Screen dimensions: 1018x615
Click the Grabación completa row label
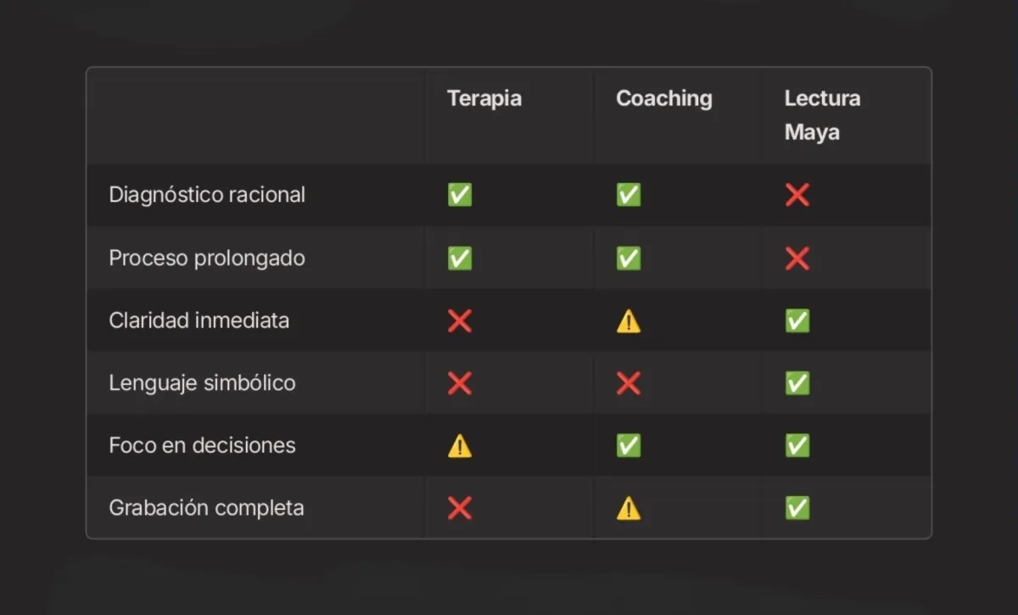pos(206,508)
